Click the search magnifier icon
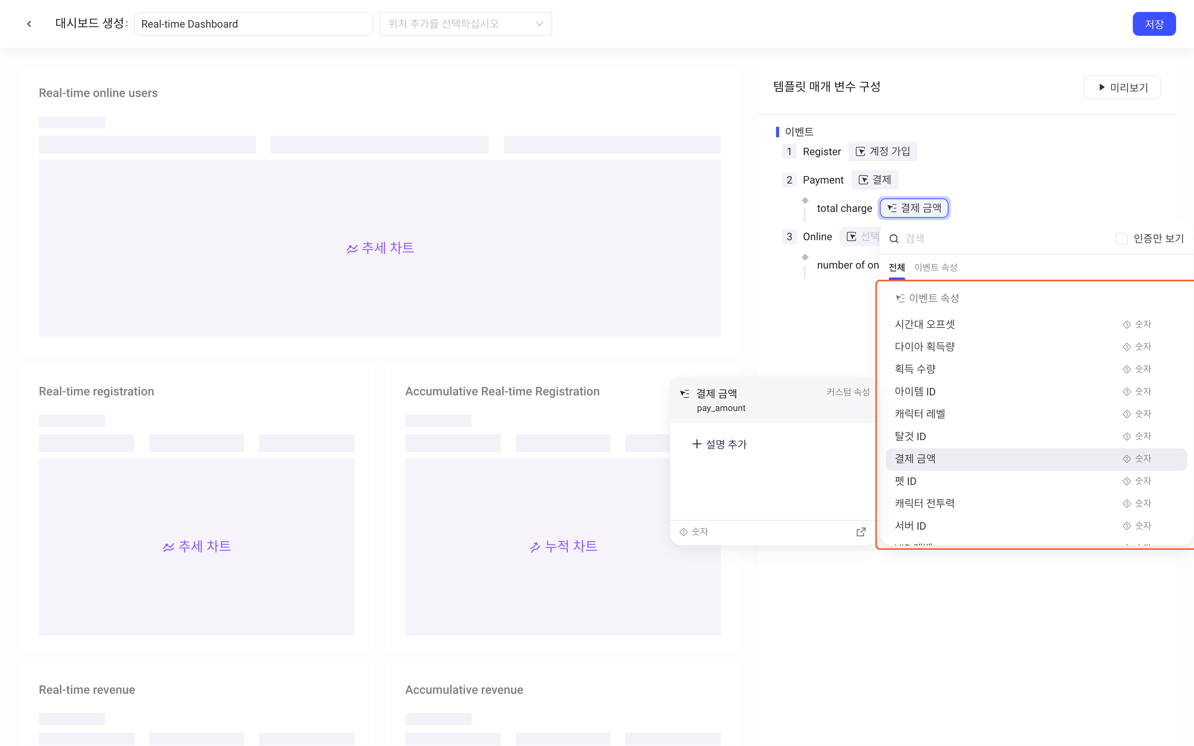 click(x=894, y=239)
